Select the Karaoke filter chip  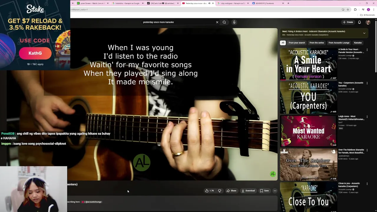pyautogui.click(x=358, y=43)
